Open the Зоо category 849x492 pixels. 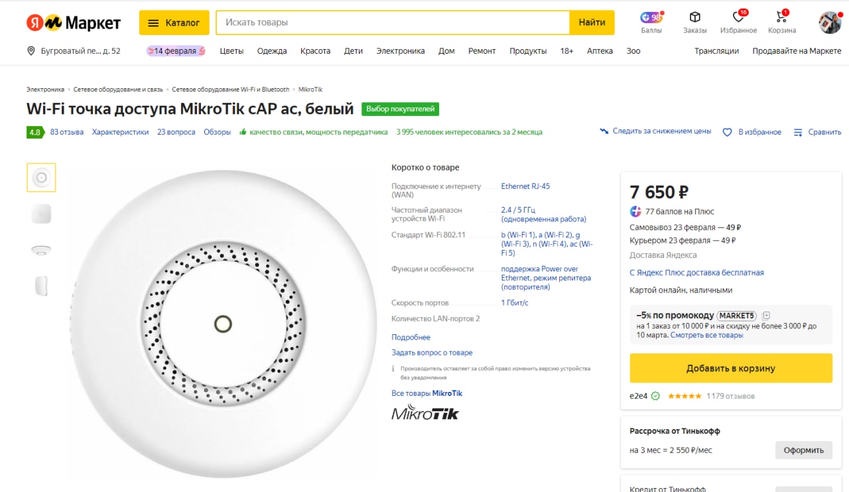click(633, 51)
